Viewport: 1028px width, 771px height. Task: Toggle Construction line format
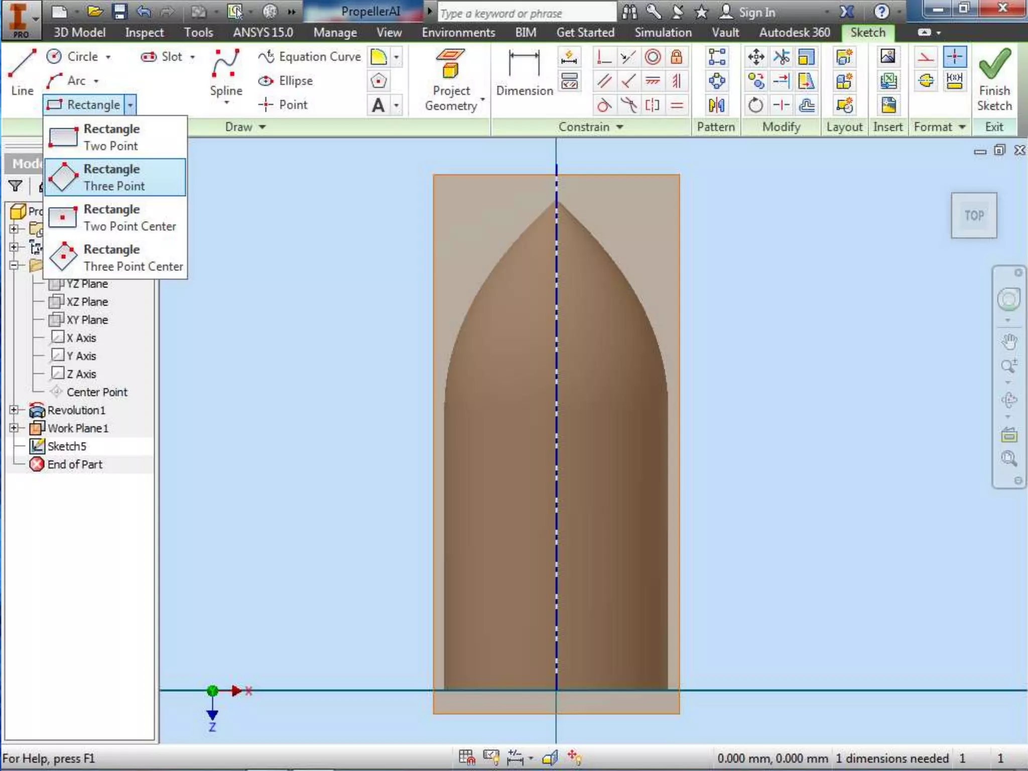tap(926, 57)
